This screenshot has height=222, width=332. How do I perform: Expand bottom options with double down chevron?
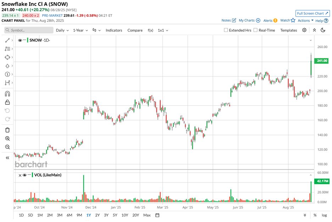(x=305, y=215)
